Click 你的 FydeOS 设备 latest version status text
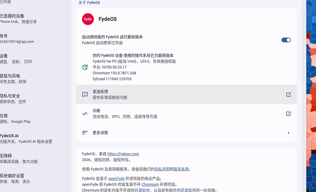The height and width of the screenshot is (192, 316). 133,55
